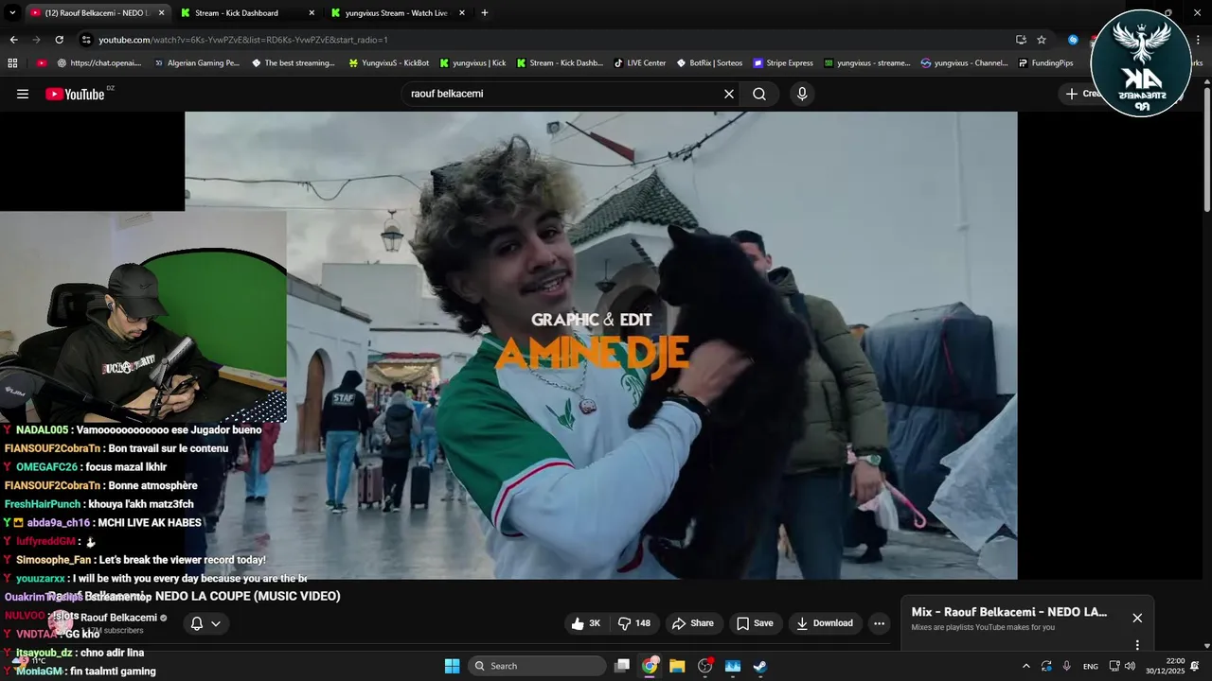
Task: Open Raouf Belkacemi channel name link
Action: [118, 618]
